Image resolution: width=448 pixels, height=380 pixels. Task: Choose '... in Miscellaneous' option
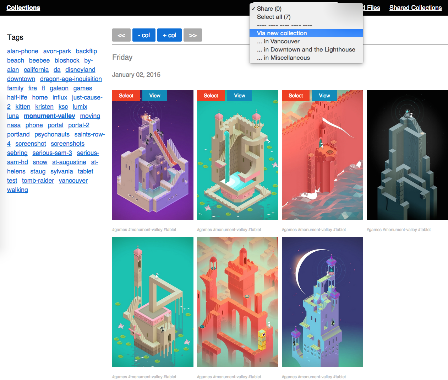[306, 58]
